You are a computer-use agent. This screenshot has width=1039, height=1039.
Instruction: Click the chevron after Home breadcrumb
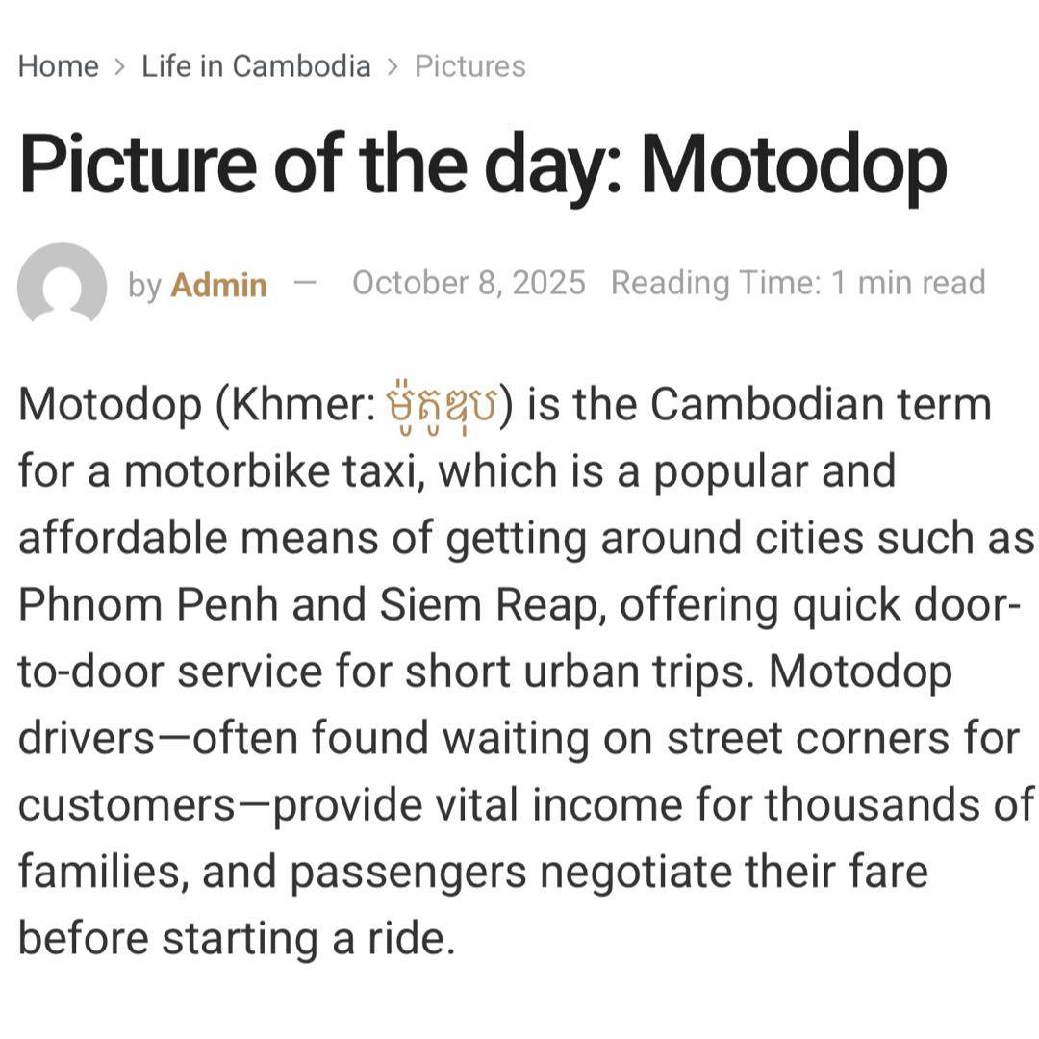119,66
